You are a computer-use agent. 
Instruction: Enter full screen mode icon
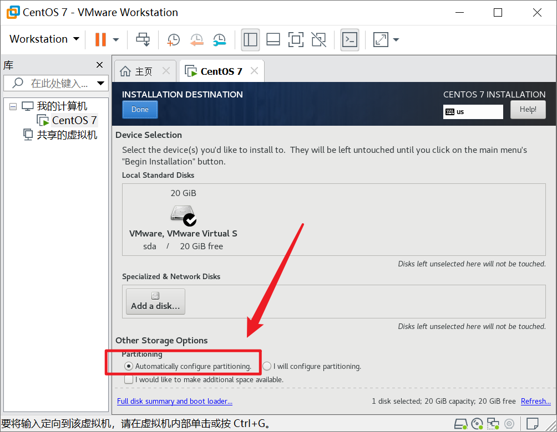click(296, 39)
